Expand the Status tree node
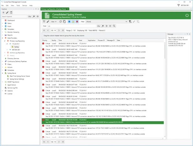Viewport: 193px width, 146px height. (2, 23)
